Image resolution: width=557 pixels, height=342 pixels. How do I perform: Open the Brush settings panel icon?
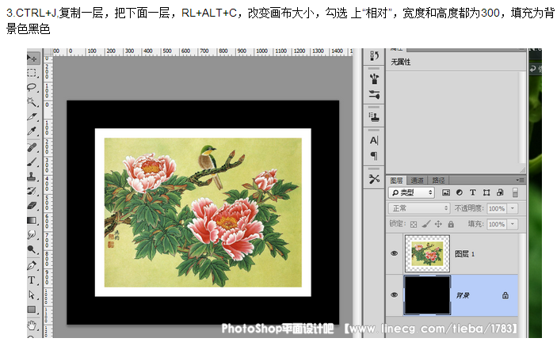[x=374, y=94]
